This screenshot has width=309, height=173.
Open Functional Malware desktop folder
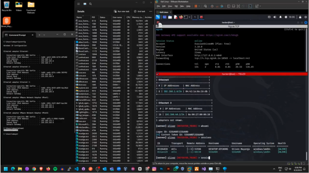(x=31, y=8)
